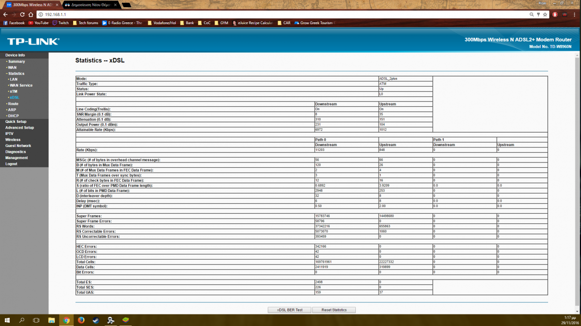The image size is (581, 326).
Task: Launch Firefox from taskbar
Action: [81, 320]
